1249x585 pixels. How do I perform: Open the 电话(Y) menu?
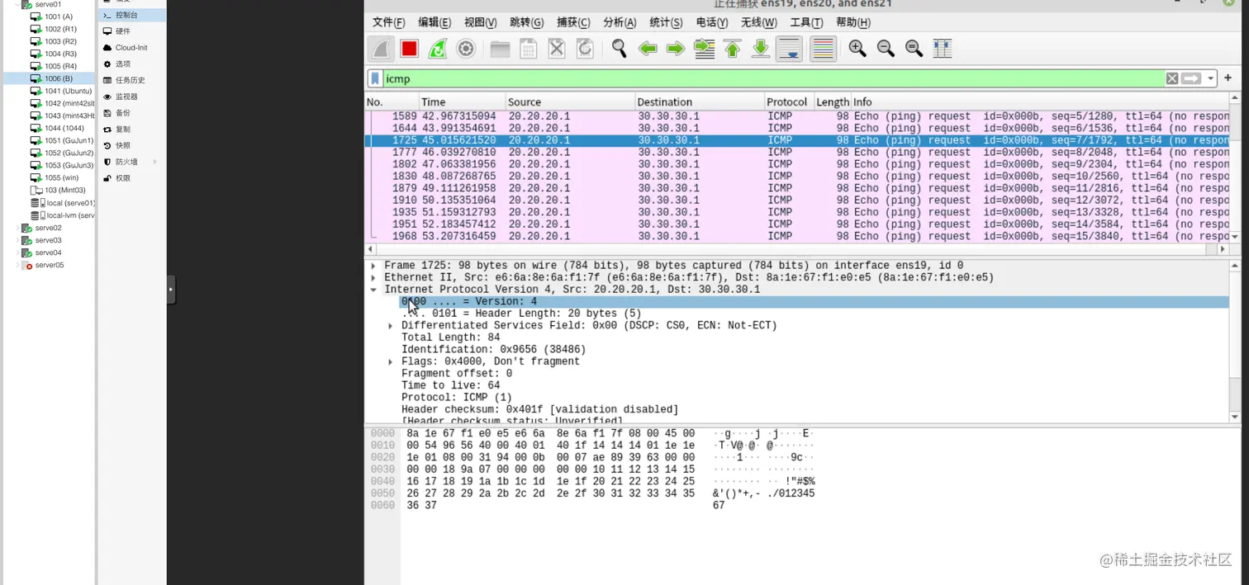coord(712,22)
